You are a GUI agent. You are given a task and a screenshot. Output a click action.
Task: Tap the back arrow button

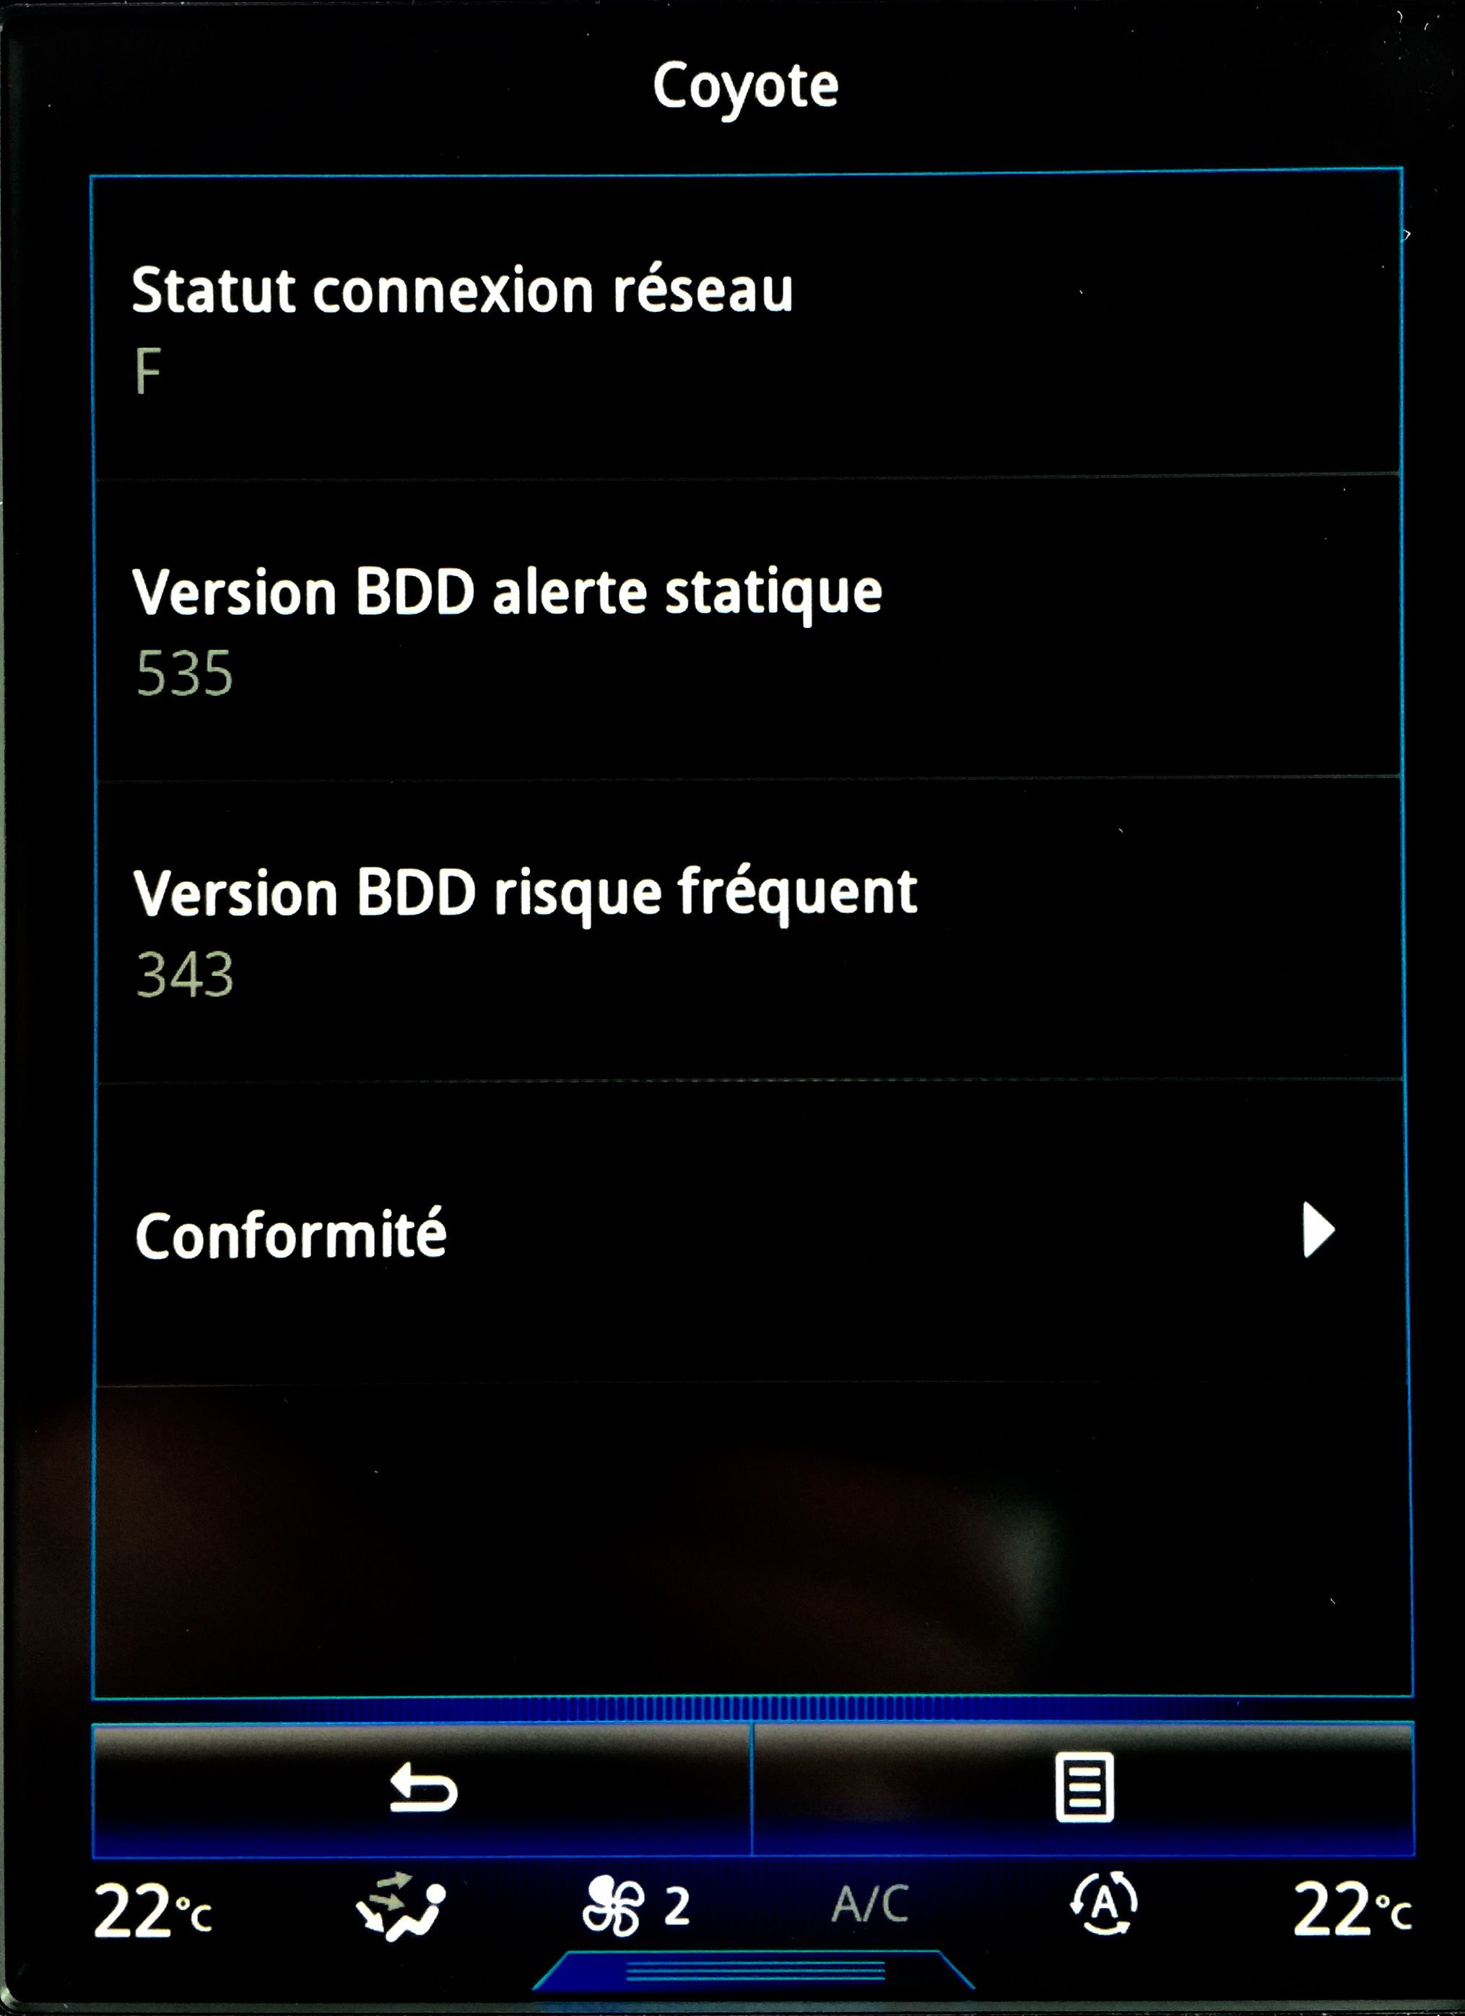(x=422, y=1788)
